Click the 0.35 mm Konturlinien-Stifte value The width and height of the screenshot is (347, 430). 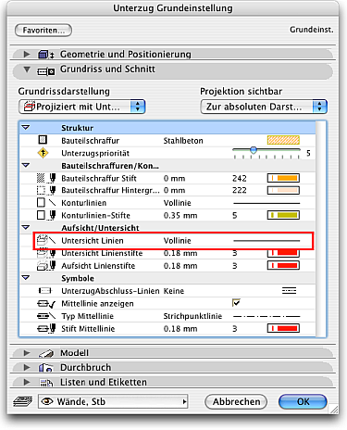point(180,216)
